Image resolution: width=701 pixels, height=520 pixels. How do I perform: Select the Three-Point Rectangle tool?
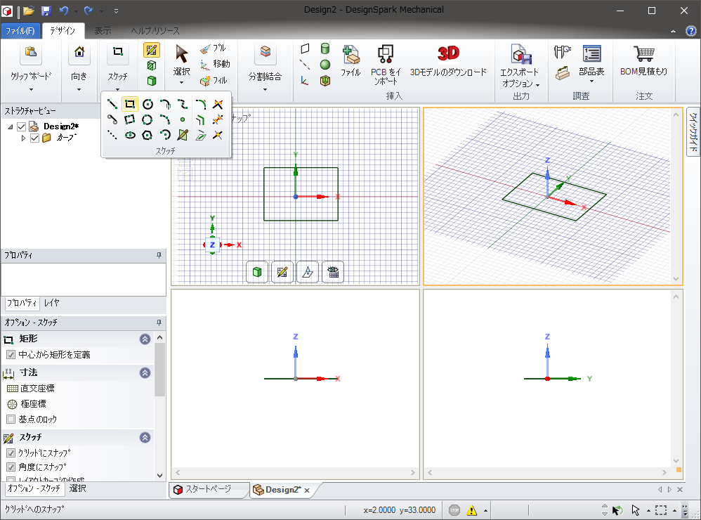pyautogui.click(x=130, y=119)
